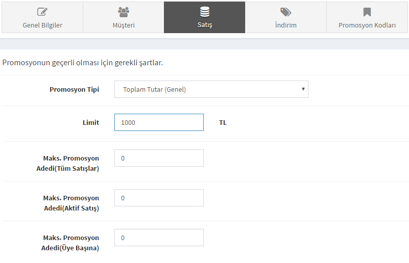The height and width of the screenshot is (263, 409).
Task: Click the Promosyon Tipi field label
Action: (x=75, y=90)
